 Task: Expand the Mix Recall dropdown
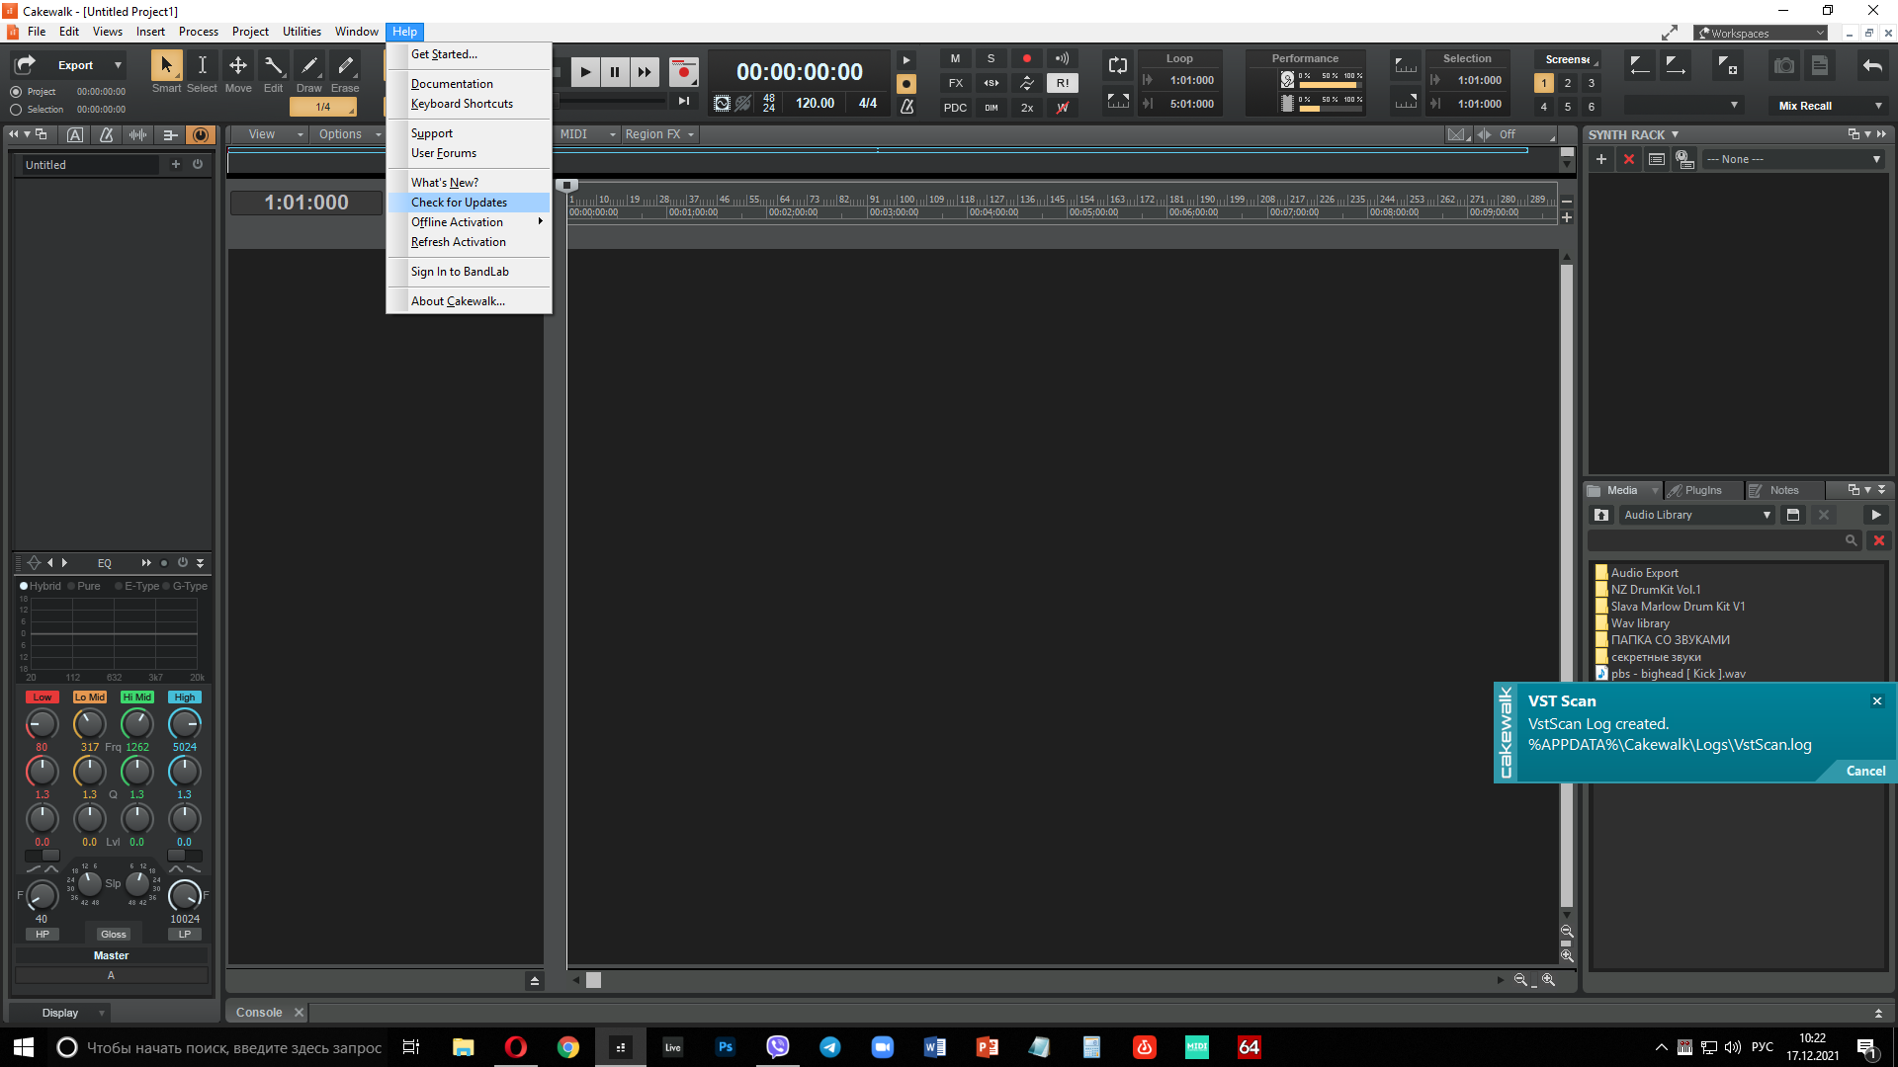pyautogui.click(x=1877, y=106)
